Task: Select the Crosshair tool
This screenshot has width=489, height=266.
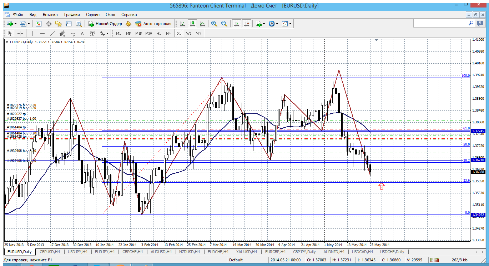Action: pyautogui.click(x=20, y=33)
